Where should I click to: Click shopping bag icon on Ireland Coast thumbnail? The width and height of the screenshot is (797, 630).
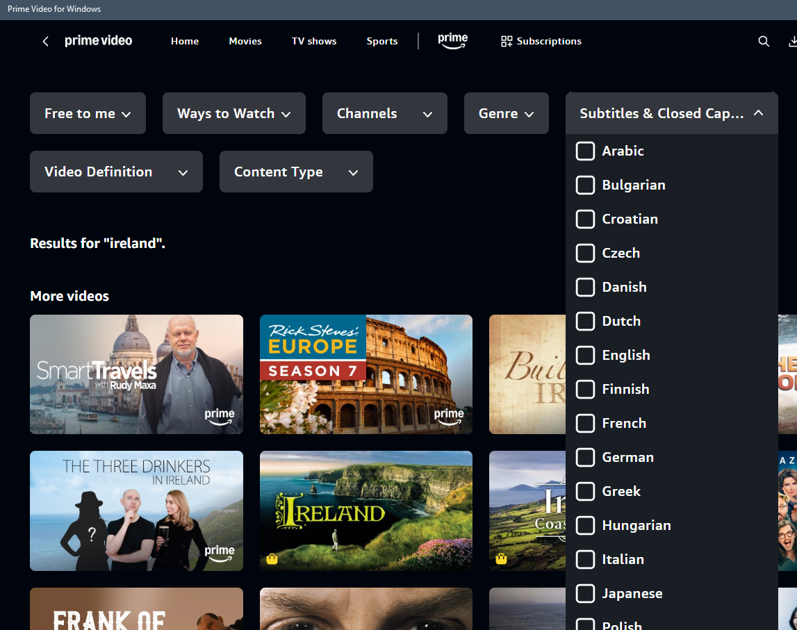click(x=501, y=559)
